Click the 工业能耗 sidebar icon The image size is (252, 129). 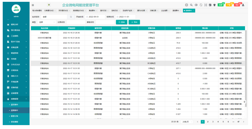pos(8,36)
